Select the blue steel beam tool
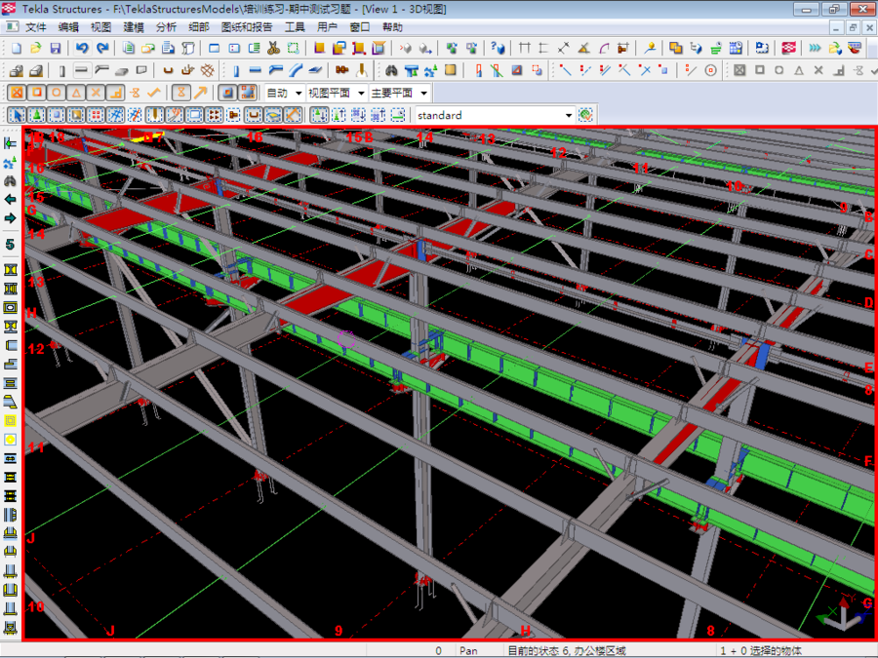The image size is (878, 658). coord(256,70)
